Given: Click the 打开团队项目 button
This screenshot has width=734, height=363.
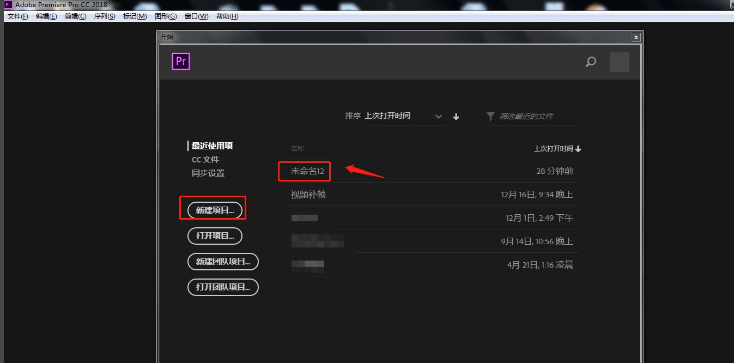Looking at the screenshot, I should [222, 287].
